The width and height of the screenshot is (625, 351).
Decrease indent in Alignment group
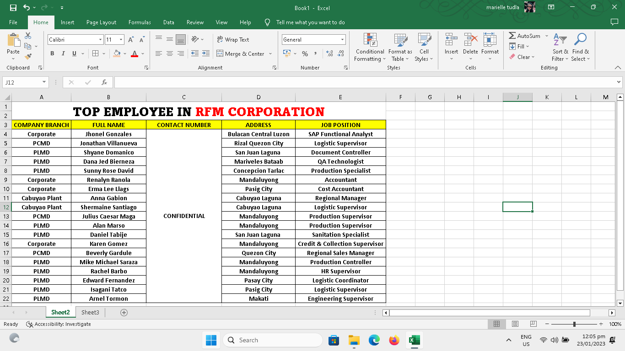[x=195, y=53]
